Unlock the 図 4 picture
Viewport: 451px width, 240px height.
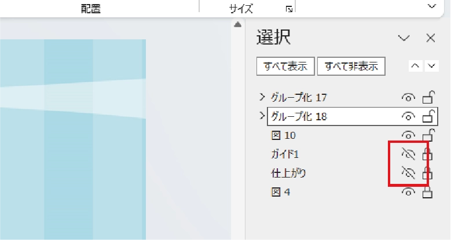[427, 192]
